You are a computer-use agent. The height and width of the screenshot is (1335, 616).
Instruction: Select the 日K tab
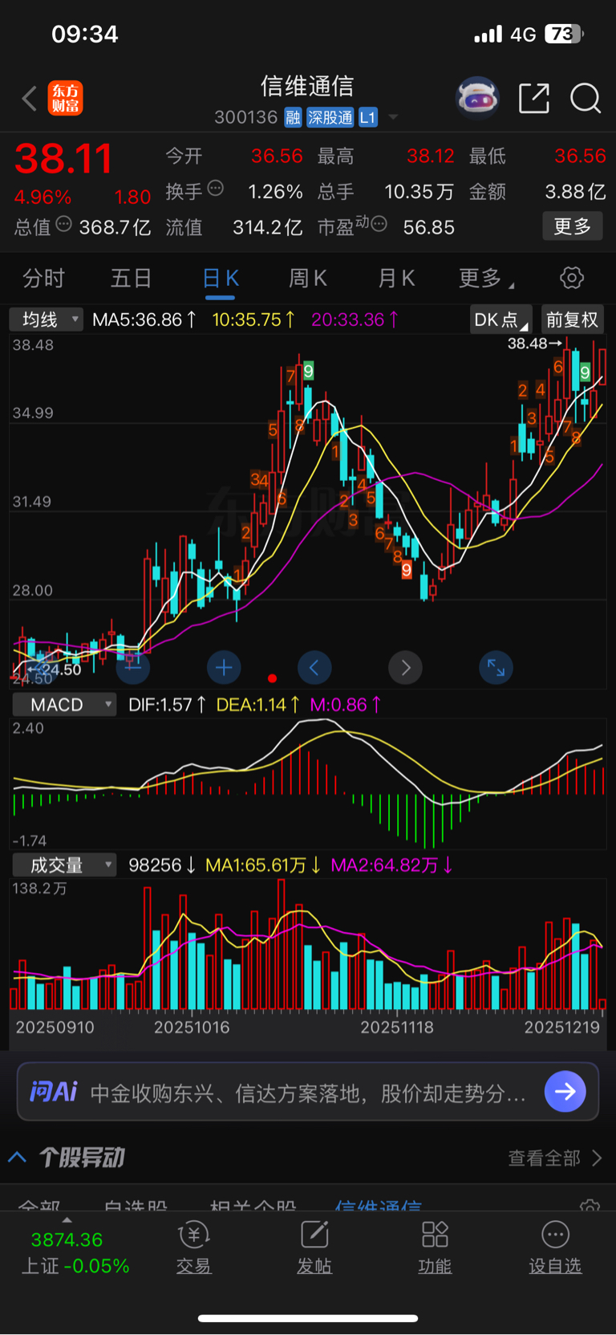221,279
